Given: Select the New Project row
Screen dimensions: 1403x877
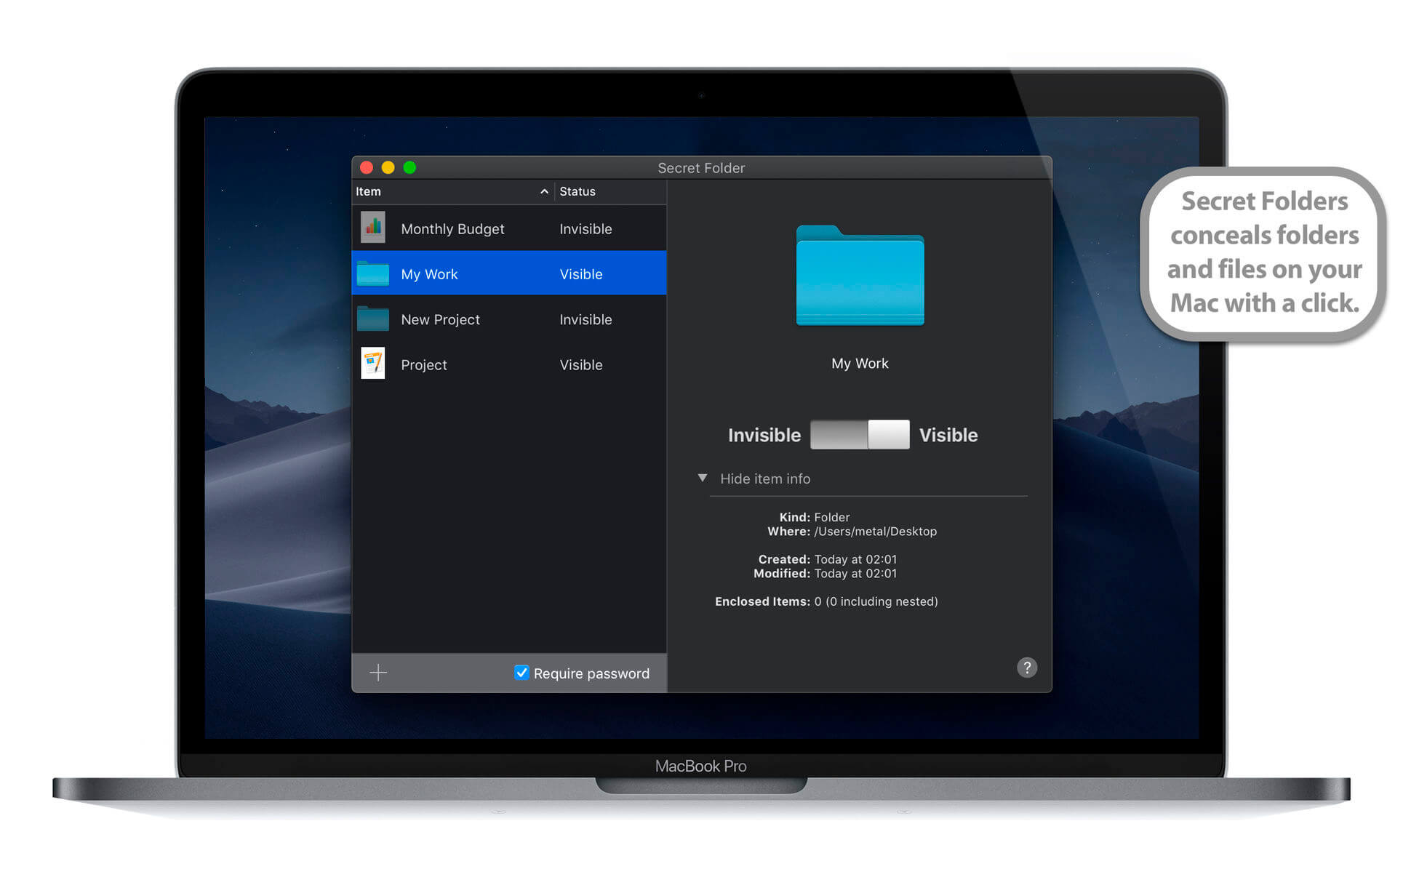Looking at the screenshot, I should tap(440, 320).
